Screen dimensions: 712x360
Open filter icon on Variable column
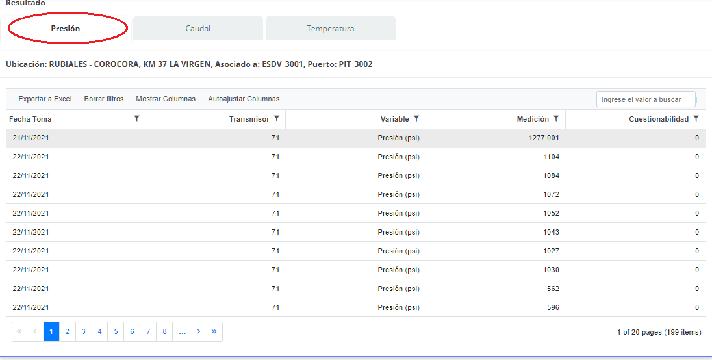[416, 119]
